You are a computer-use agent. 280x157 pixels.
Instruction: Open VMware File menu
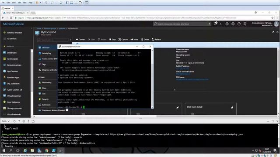pyautogui.click(x=3, y=3)
